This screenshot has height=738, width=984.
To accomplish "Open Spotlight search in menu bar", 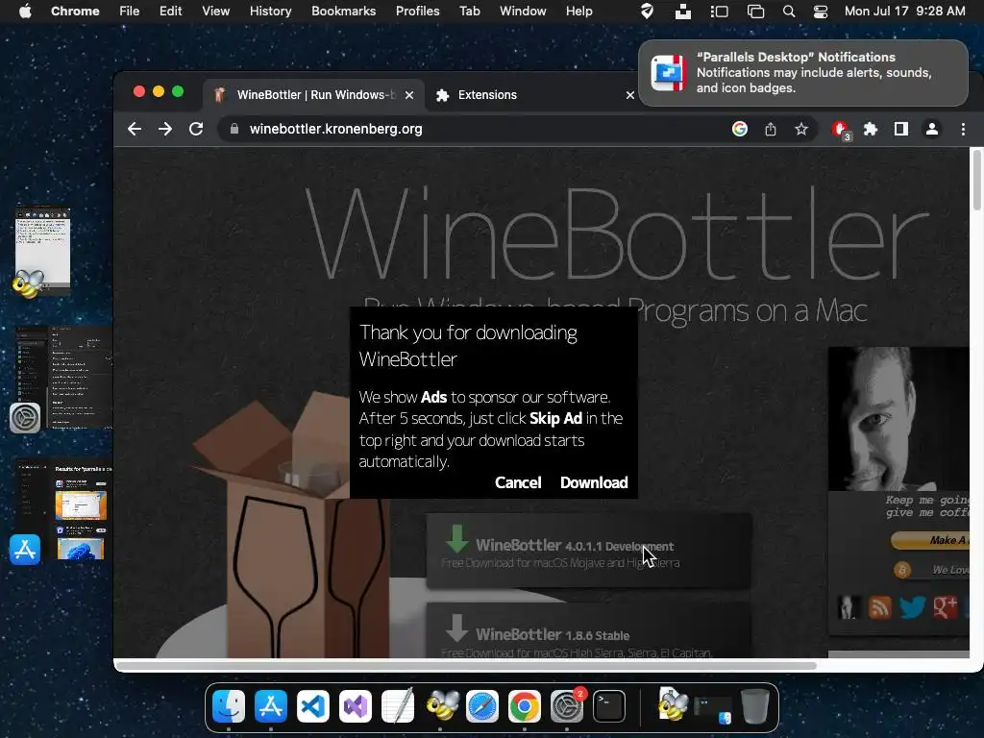I will point(789,12).
